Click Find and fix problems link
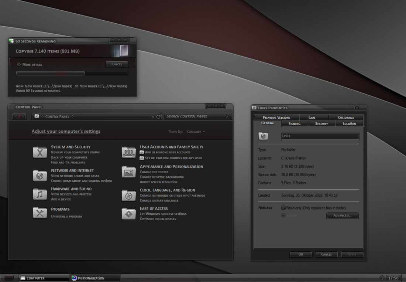The width and height of the screenshot is (406, 282). 68,163
